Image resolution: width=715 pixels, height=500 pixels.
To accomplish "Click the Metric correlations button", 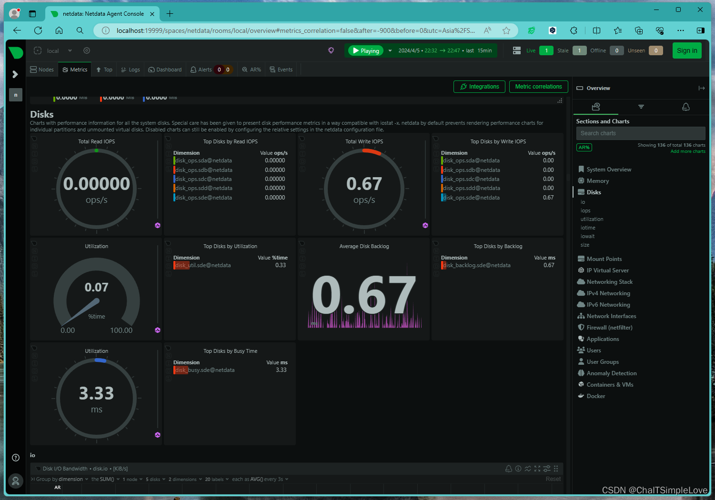I will (x=538, y=87).
